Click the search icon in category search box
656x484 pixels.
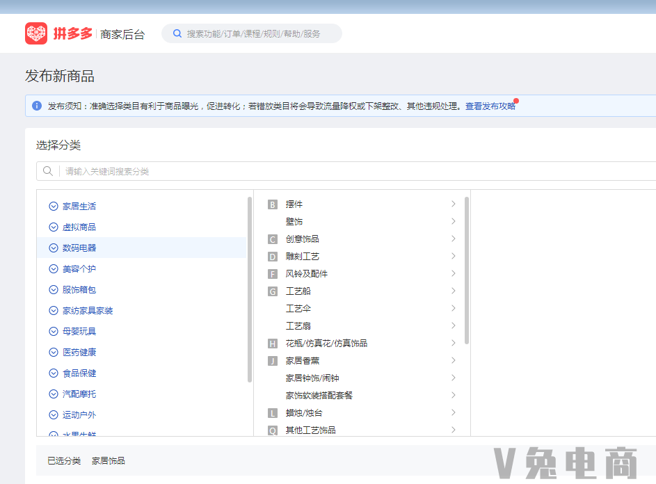pos(48,171)
